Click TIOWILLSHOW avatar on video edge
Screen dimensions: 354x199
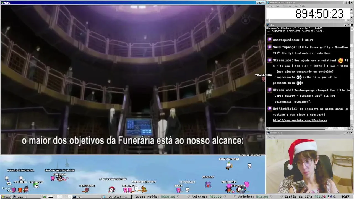click(x=264, y=79)
